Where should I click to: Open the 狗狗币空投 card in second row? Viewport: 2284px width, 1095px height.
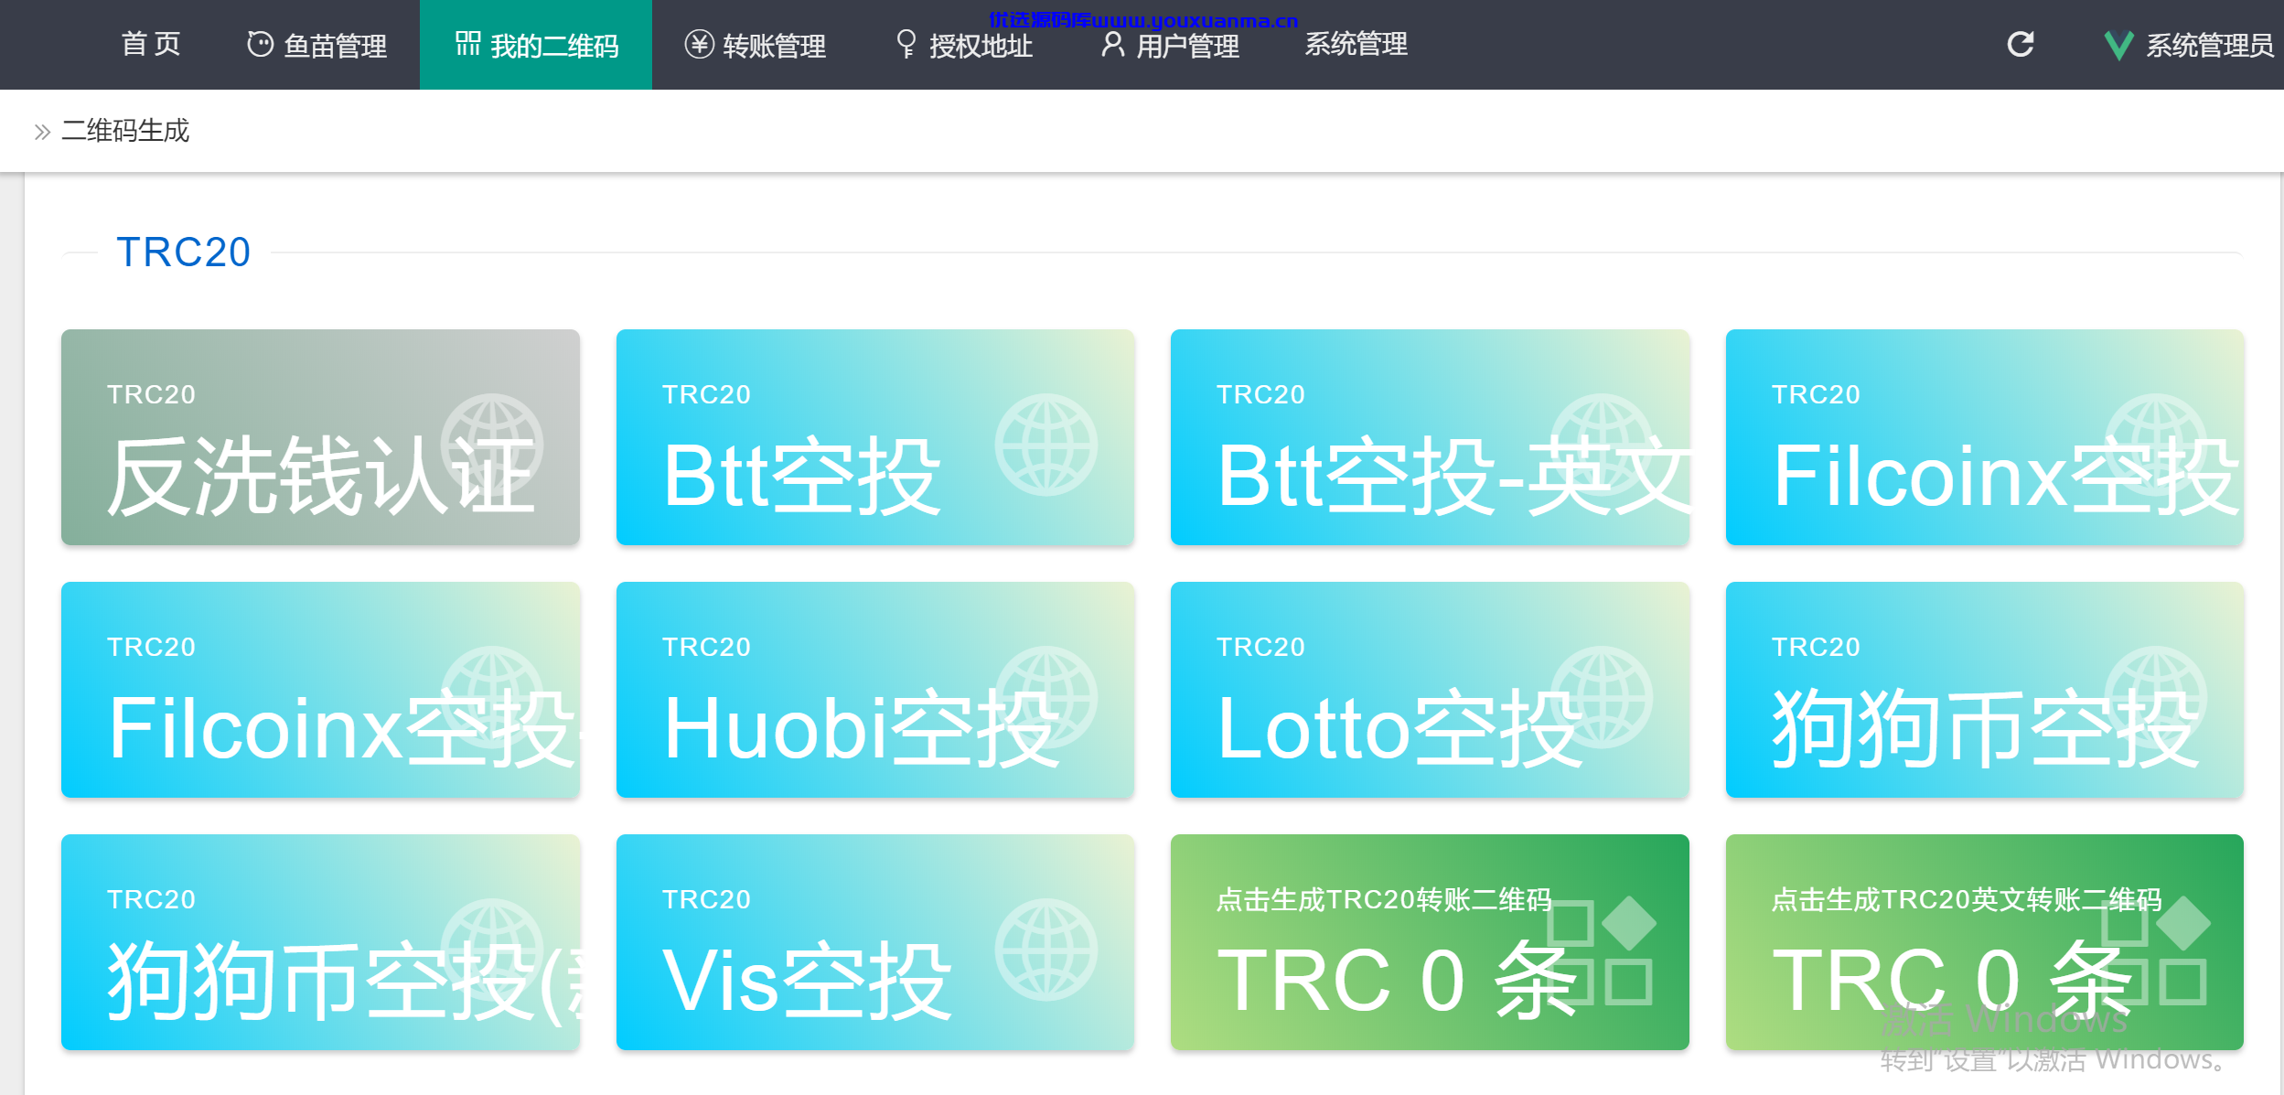(1985, 690)
